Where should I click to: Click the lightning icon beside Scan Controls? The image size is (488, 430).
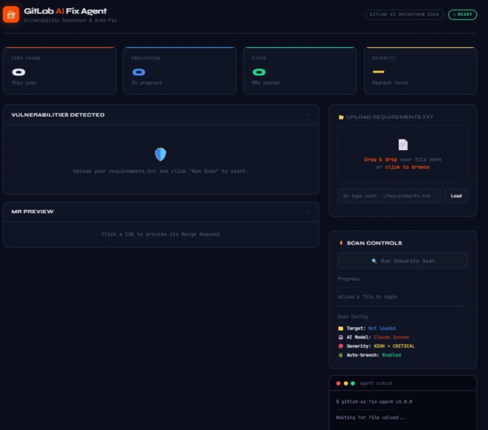(x=341, y=243)
